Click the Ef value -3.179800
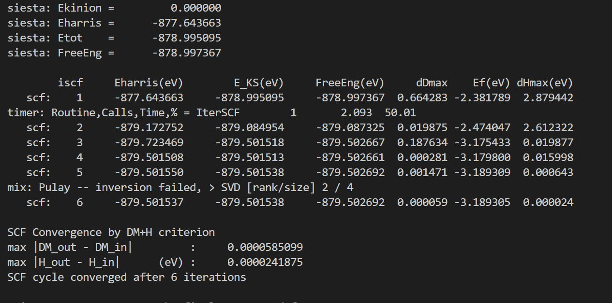Image resolution: width=612 pixels, height=303 pixels. pyautogui.click(x=482, y=158)
